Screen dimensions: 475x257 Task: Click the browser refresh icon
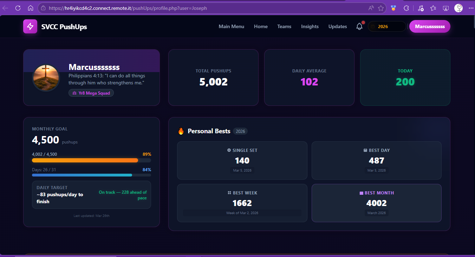click(x=18, y=8)
